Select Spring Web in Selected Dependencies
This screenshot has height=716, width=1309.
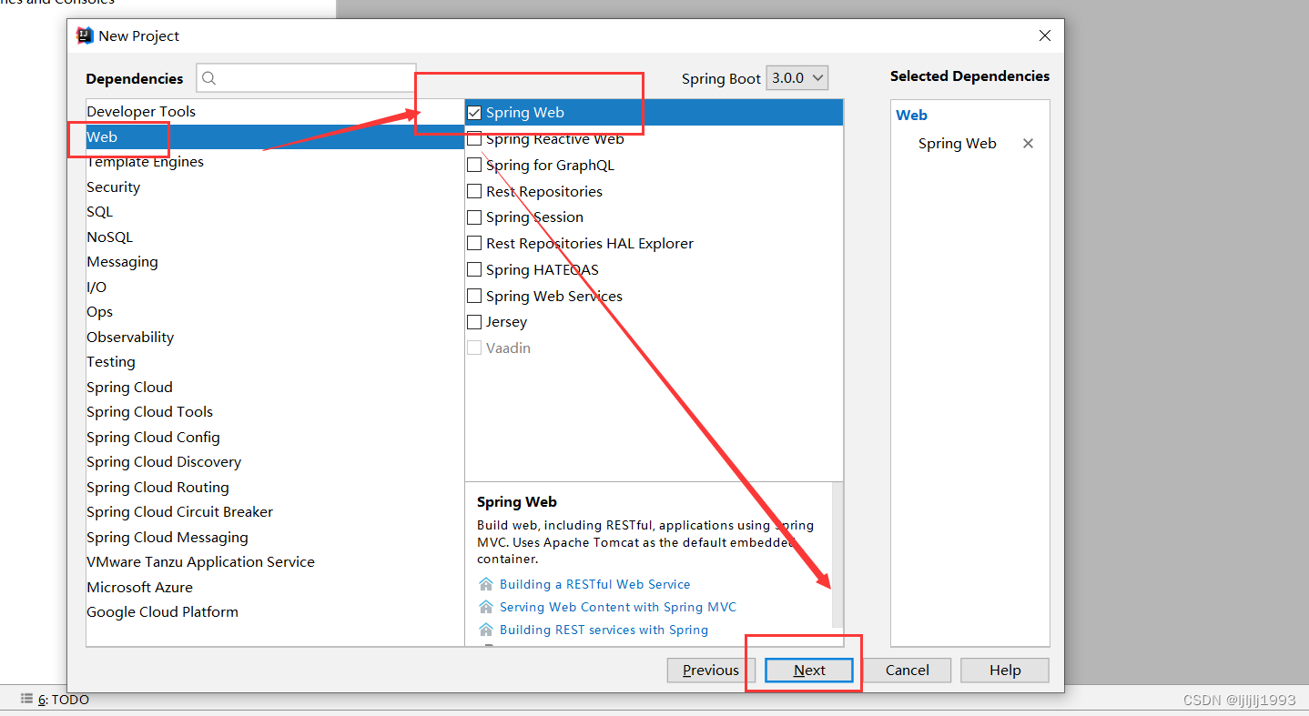[x=957, y=144]
